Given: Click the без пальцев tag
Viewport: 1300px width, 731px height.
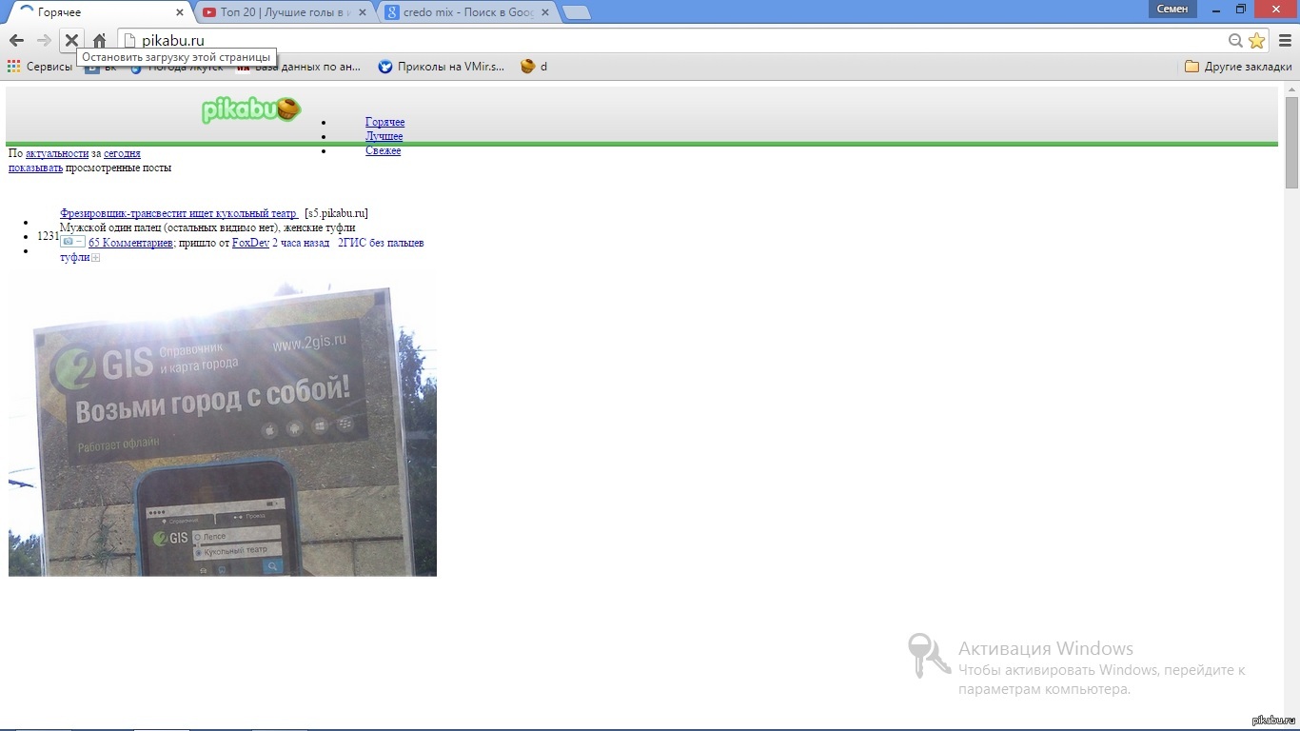Looking at the screenshot, I should click(x=398, y=243).
